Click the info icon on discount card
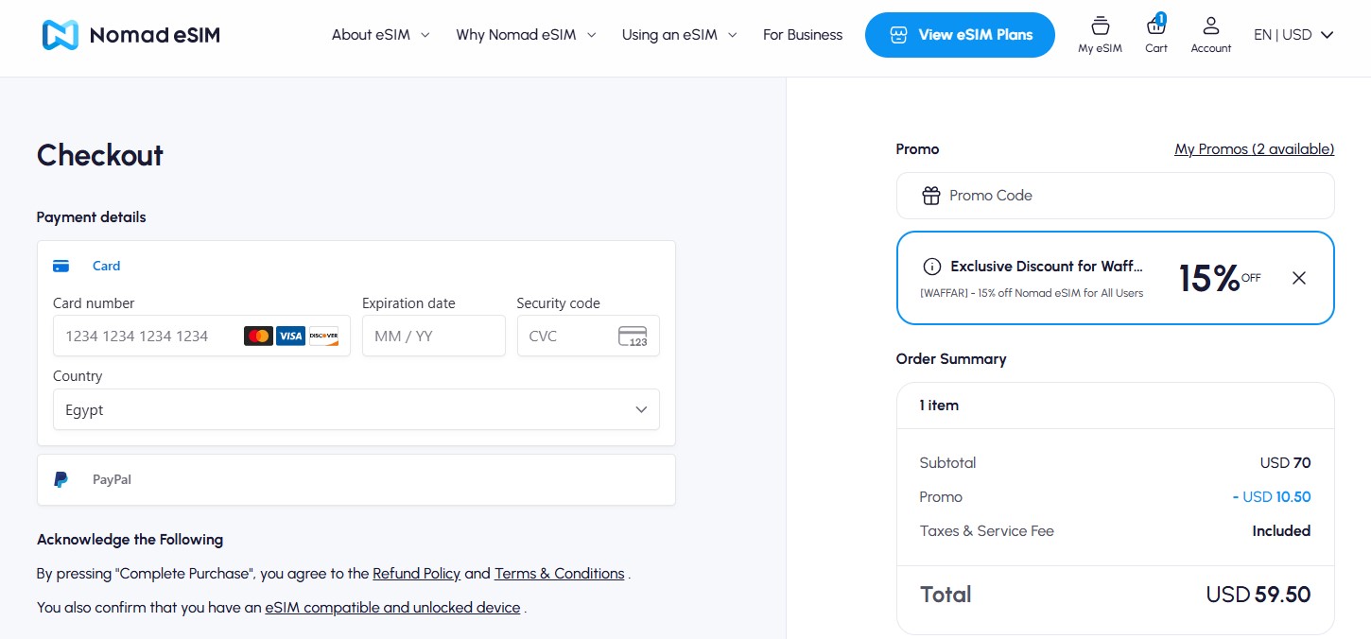This screenshot has height=639, width=1371. 932,267
